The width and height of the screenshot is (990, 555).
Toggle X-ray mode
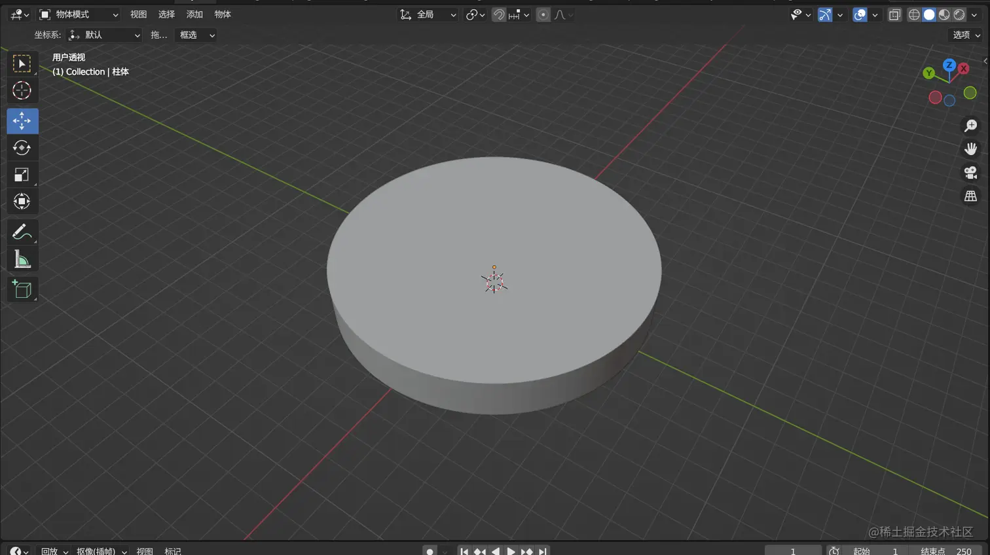tap(894, 14)
